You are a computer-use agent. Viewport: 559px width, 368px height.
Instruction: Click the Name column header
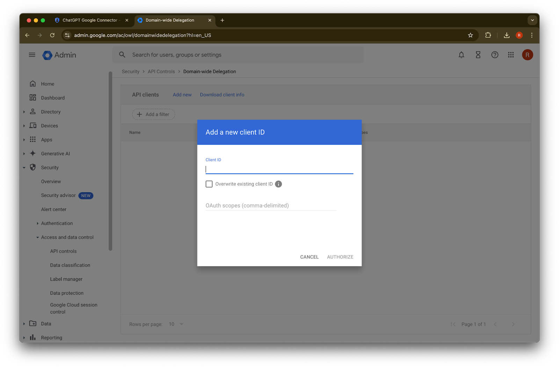pos(135,132)
